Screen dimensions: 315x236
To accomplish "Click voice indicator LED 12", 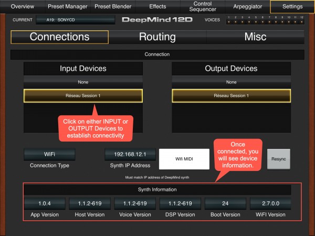I will tap(302, 22).
